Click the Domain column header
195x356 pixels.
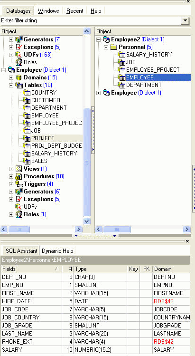tap(171, 269)
